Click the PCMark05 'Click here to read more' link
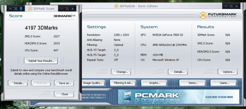Screen dimensions: 246x109 219,97
